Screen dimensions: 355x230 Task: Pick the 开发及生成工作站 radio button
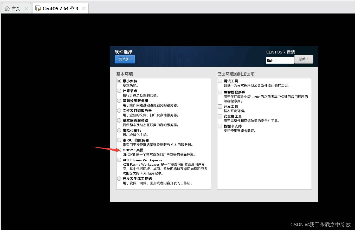(x=119, y=179)
